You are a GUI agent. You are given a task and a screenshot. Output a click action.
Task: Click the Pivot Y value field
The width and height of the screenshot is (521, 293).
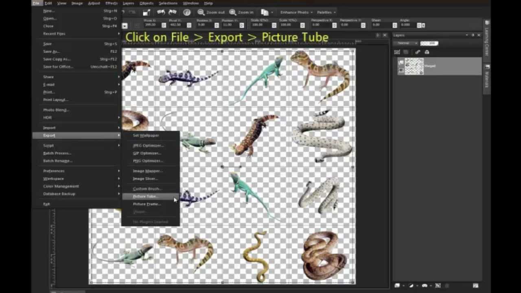pyautogui.click(x=178, y=25)
